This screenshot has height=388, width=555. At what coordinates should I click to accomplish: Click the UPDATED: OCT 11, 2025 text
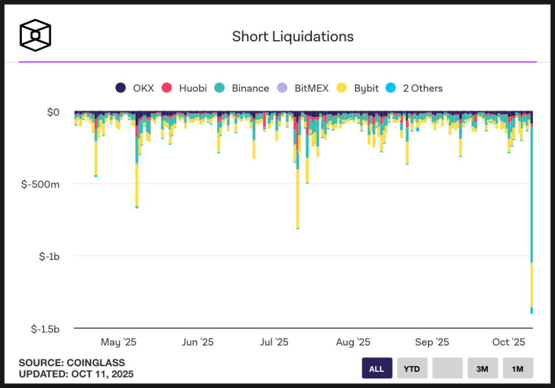76,374
